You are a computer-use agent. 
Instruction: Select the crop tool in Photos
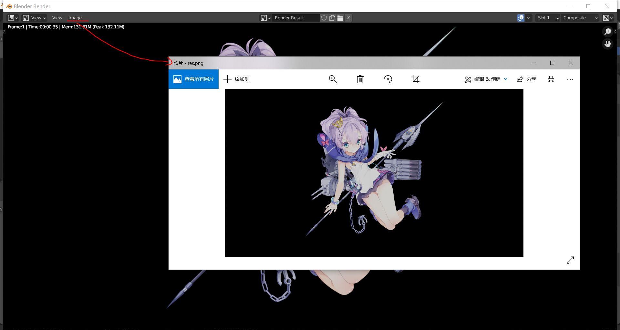point(416,79)
